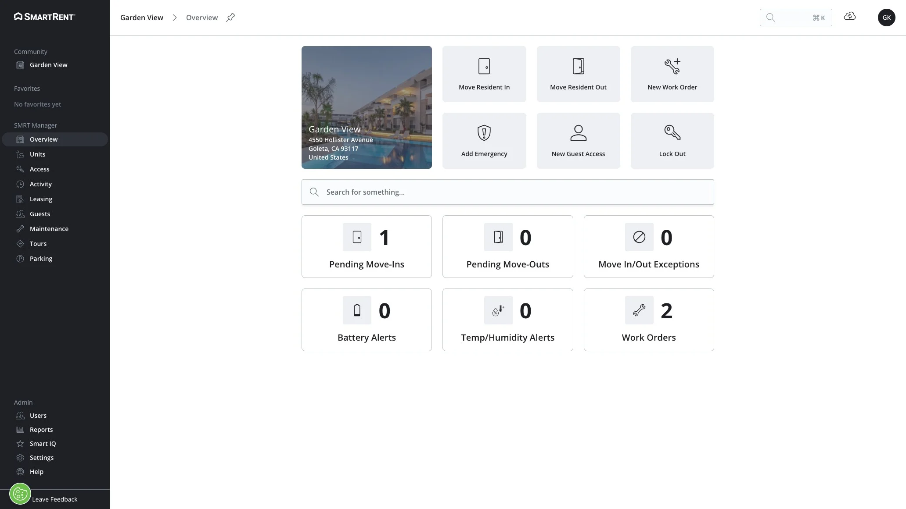
Task: Open the Temp/Humidity Alerts card
Action: click(507, 320)
